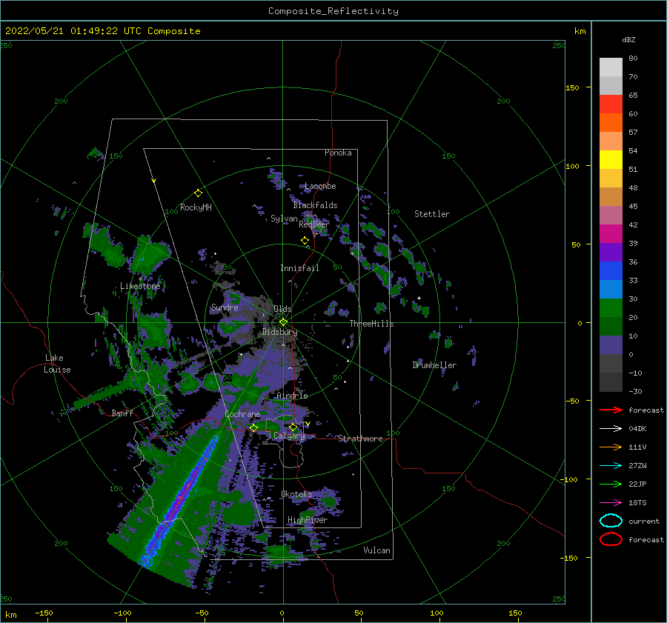Click the Calgary city label
Image resolution: width=667 pixels, height=623 pixels.
click(289, 436)
